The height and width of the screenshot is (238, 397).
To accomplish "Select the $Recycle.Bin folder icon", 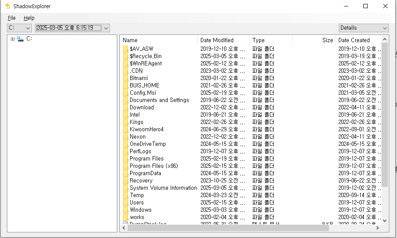I will pyautogui.click(x=125, y=56).
